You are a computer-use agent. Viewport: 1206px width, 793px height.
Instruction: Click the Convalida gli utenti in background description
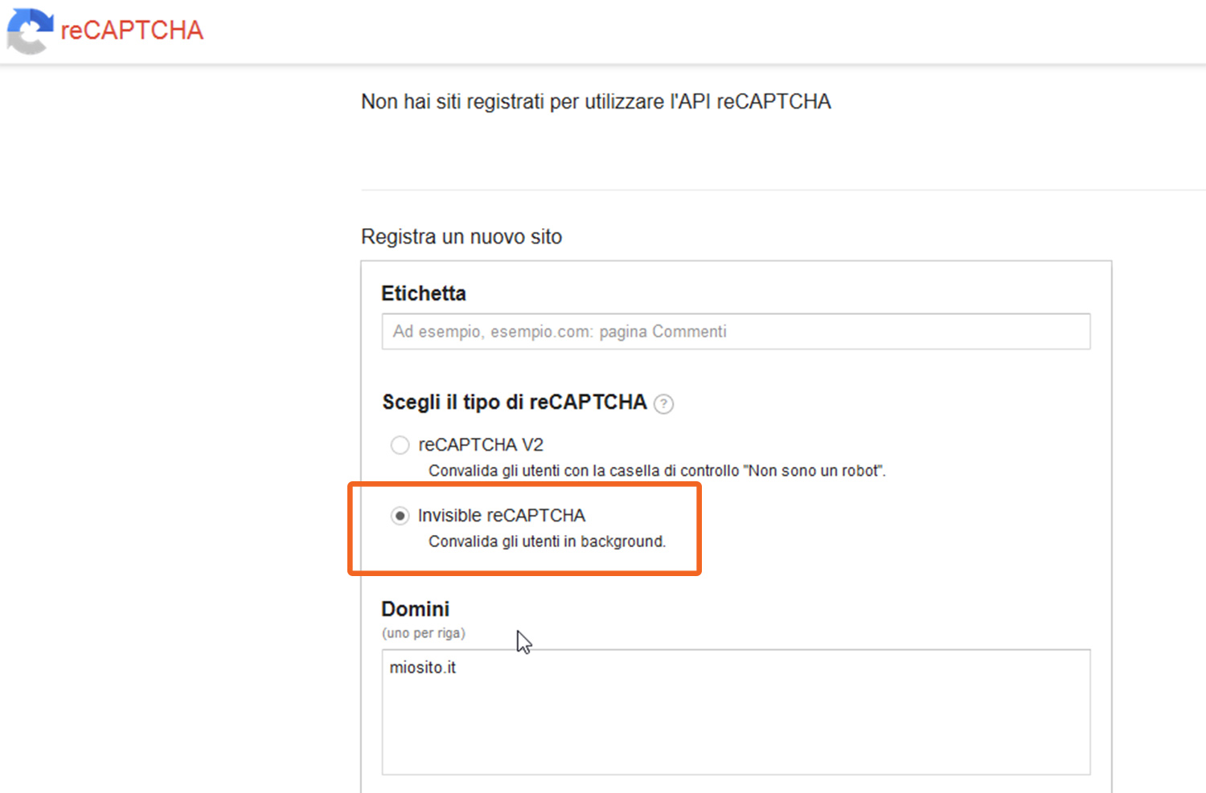click(x=547, y=542)
